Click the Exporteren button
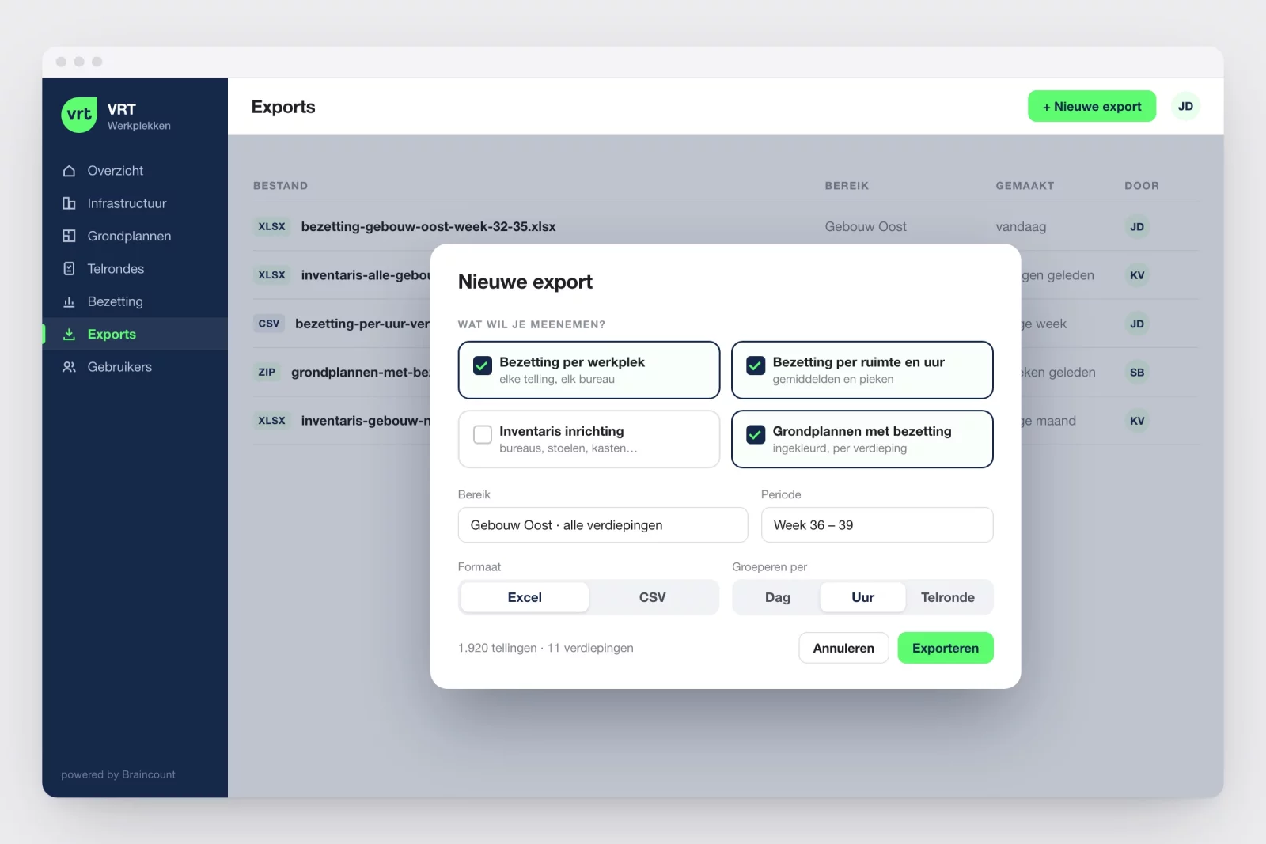 pos(946,648)
